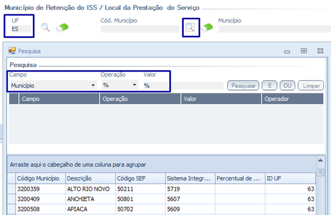The image size is (331, 215).
Task: Click the Valor column header in filter grid
Action: 221,99
